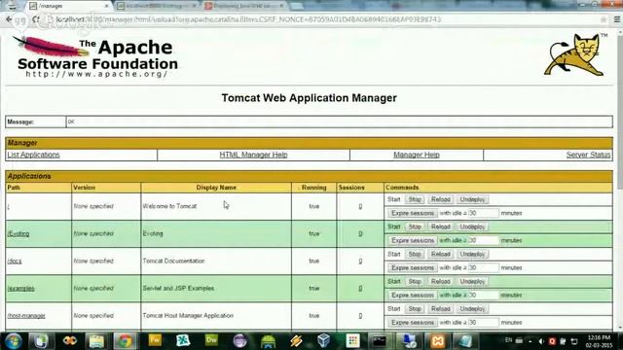Expire sessions for Evoting
Viewport: 623px width, 350px height.
pos(413,240)
